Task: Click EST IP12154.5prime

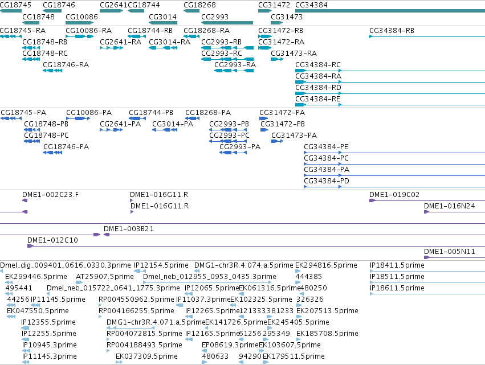Action: [x=161, y=265]
